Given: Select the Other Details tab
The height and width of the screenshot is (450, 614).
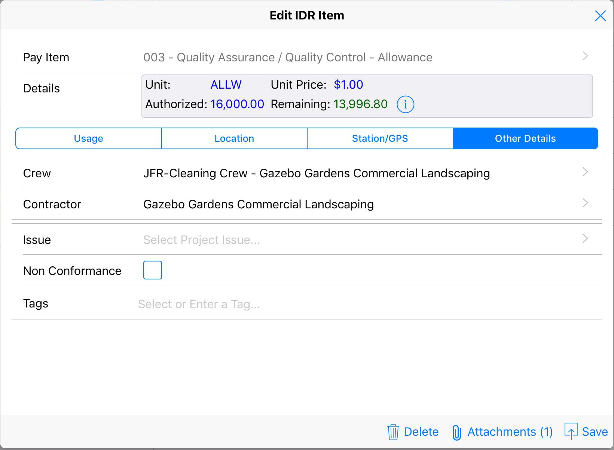Looking at the screenshot, I should pyautogui.click(x=525, y=138).
